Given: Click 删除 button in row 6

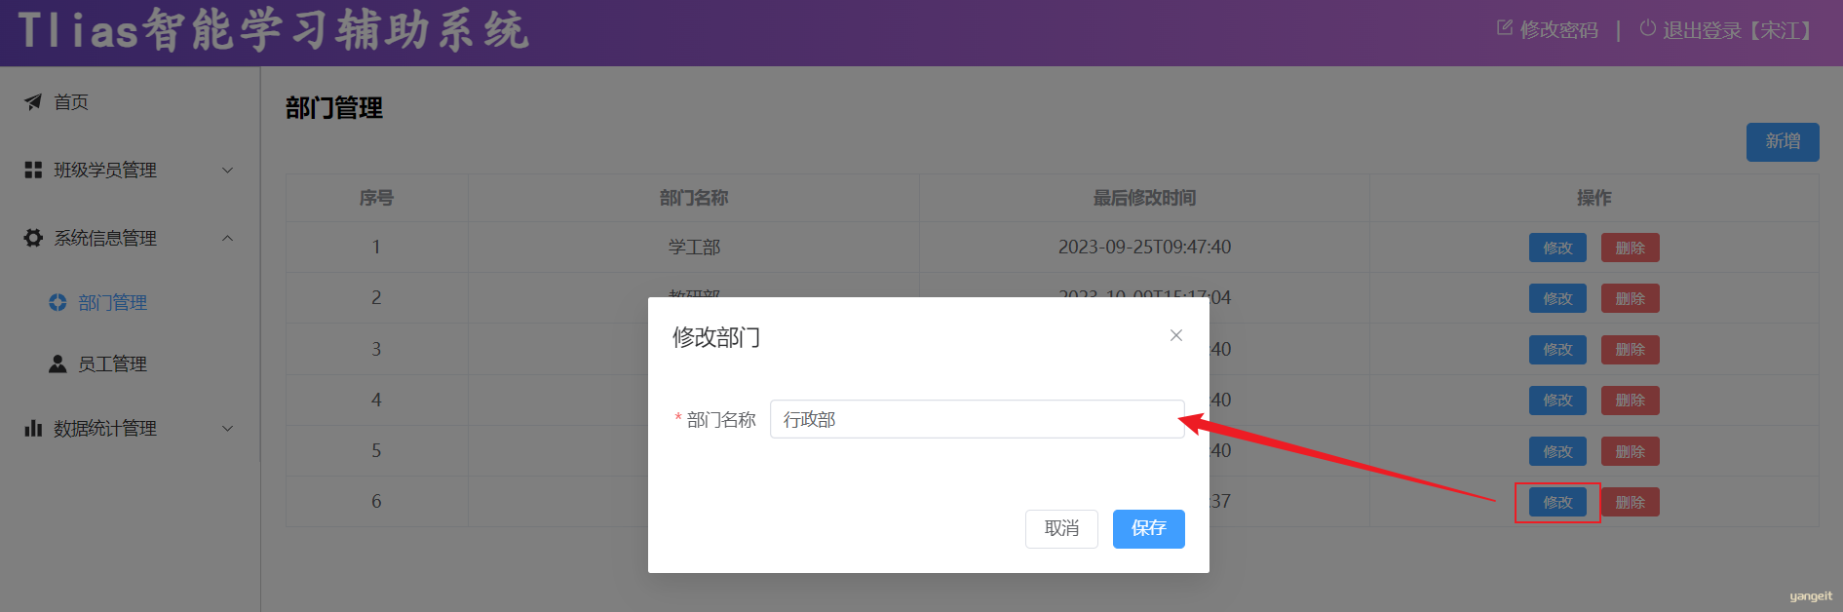Looking at the screenshot, I should coord(1630,502).
